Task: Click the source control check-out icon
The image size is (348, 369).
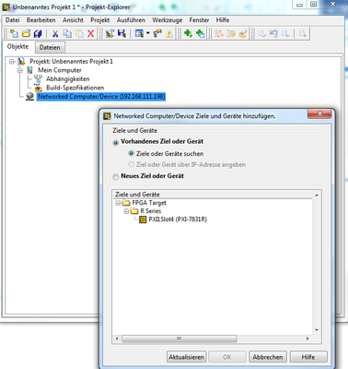Action: pyautogui.click(x=285, y=33)
